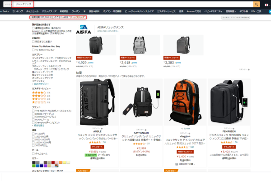Check the 30000円以上 price box

coord(33,145)
